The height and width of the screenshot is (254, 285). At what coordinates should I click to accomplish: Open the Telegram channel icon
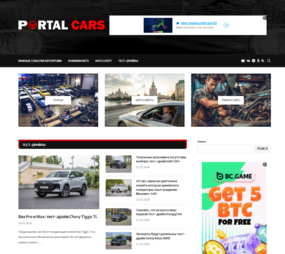tap(254, 61)
